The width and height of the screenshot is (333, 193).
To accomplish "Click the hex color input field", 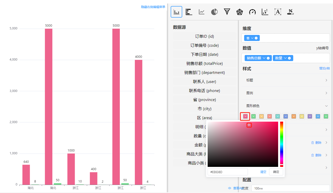I will 228,172.
